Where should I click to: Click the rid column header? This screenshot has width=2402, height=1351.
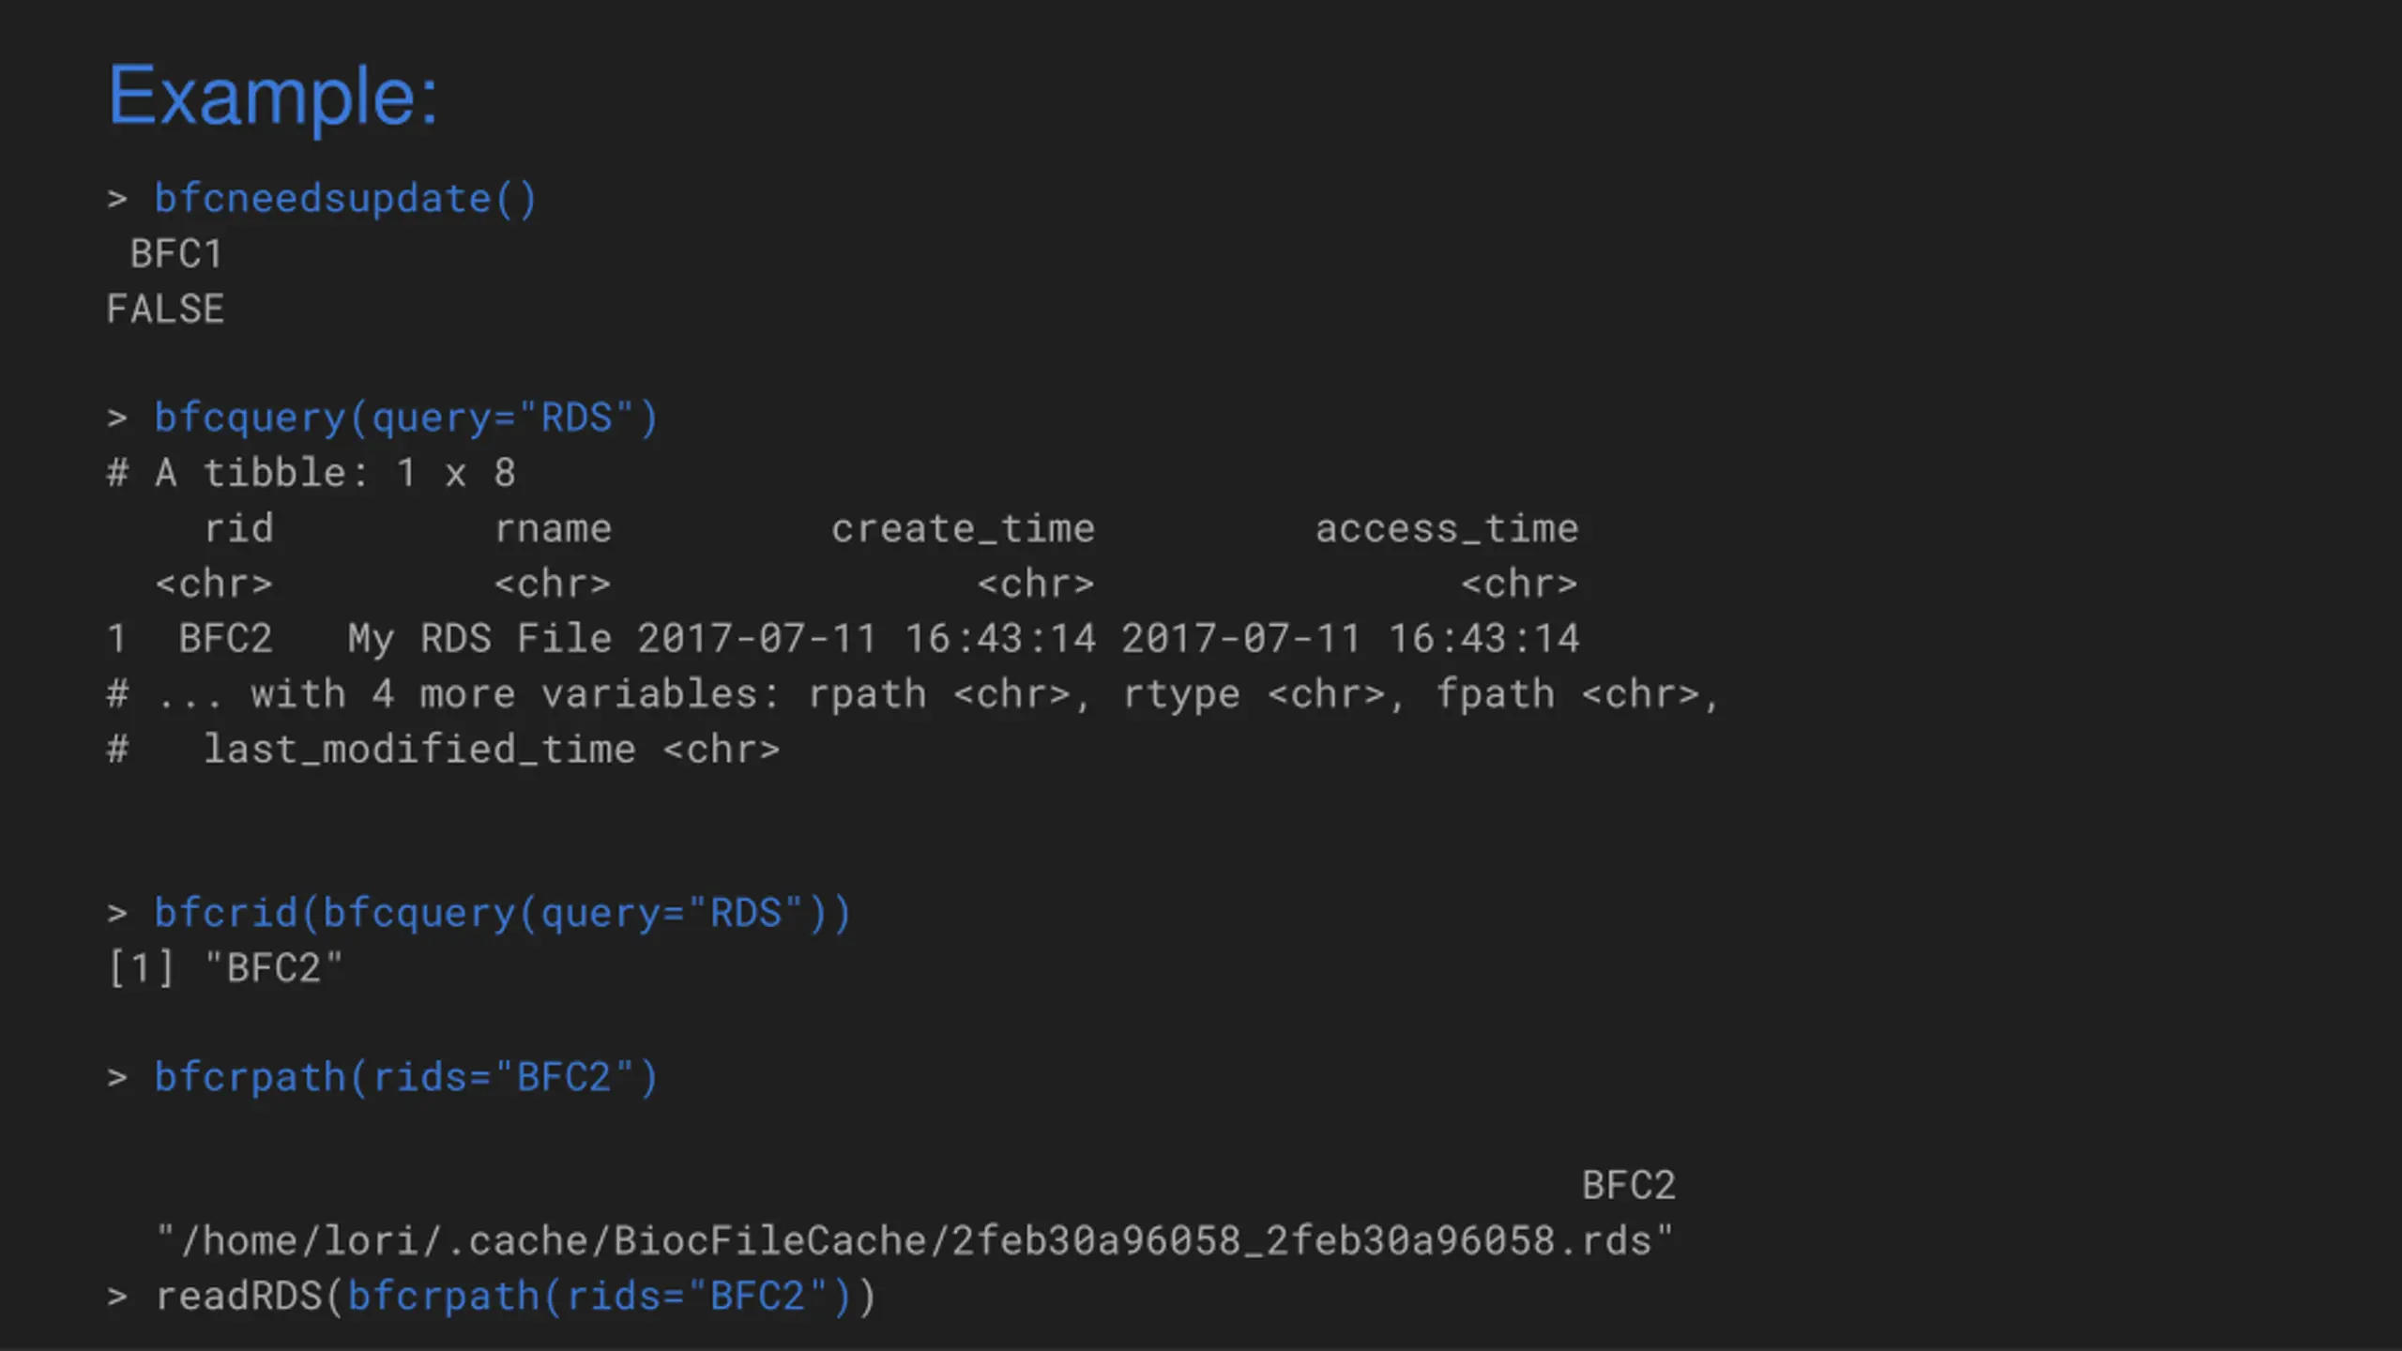click(x=239, y=528)
